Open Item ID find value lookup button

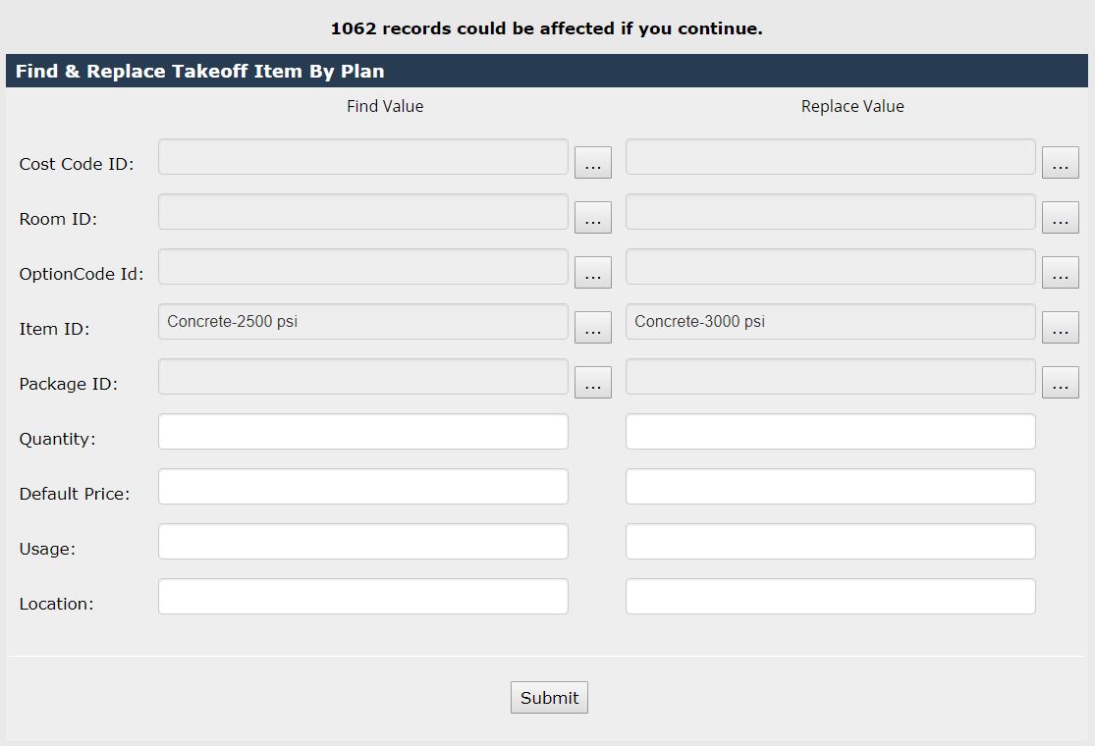(592, 328)
